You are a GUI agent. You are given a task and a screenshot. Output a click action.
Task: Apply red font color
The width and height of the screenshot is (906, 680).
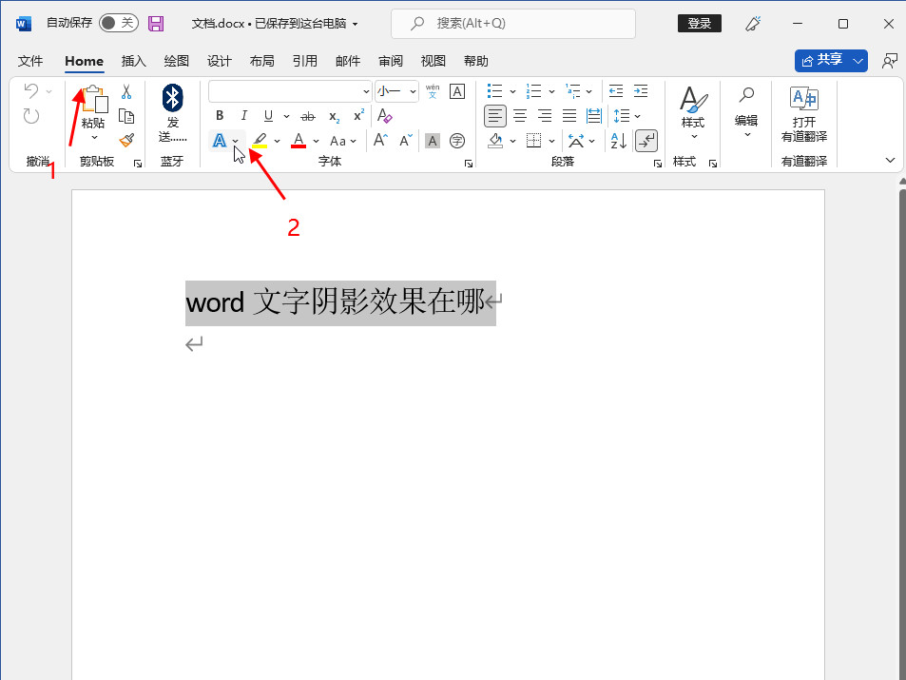tap(299, 141)
